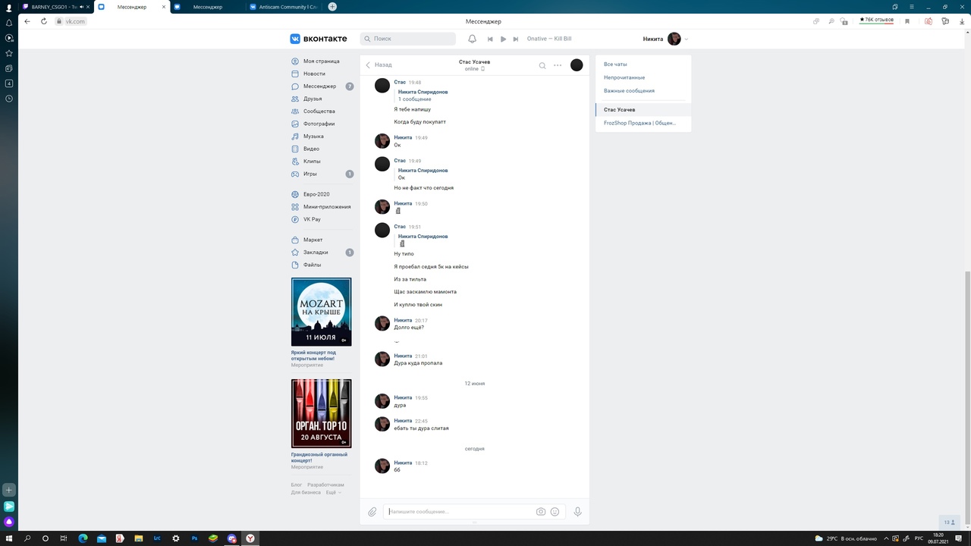Click the attach file paperclip icon
971x546 pixels.
click(372, 512)
